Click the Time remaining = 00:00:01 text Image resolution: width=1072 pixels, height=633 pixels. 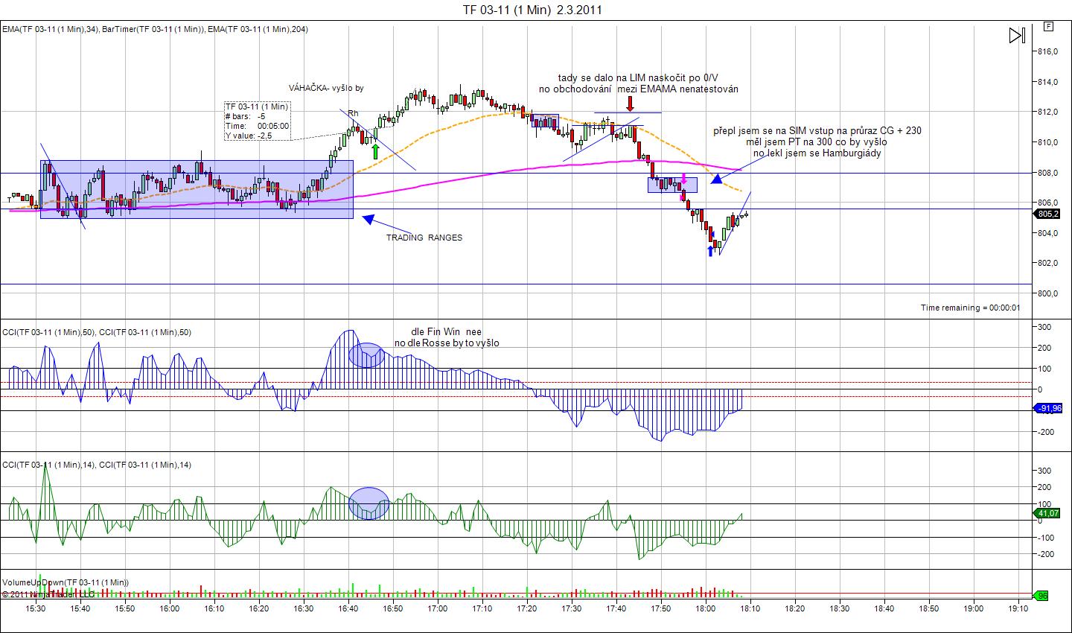point(971,308)
